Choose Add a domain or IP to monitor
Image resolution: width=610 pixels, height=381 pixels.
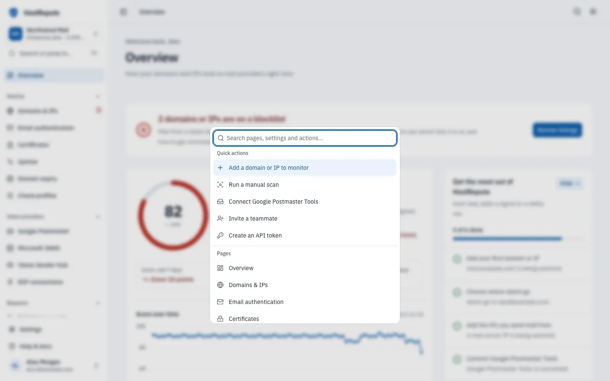click(x=305, y=168)
